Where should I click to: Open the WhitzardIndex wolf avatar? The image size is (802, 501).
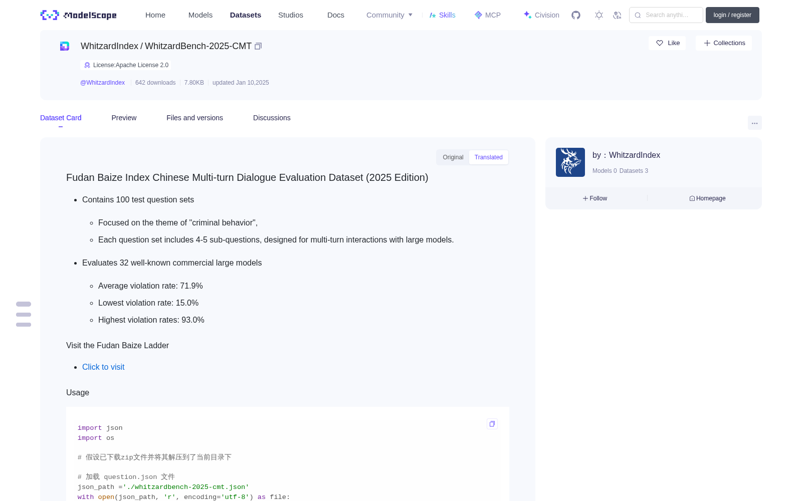(x=570, y=162)
